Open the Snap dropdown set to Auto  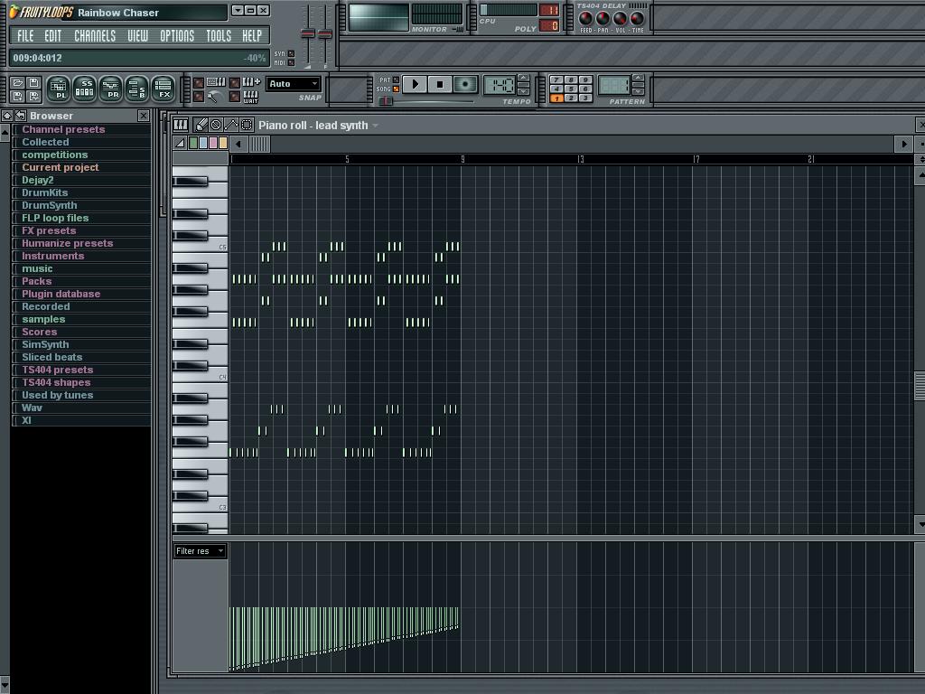pyautogui.click(x=293, y=84)
